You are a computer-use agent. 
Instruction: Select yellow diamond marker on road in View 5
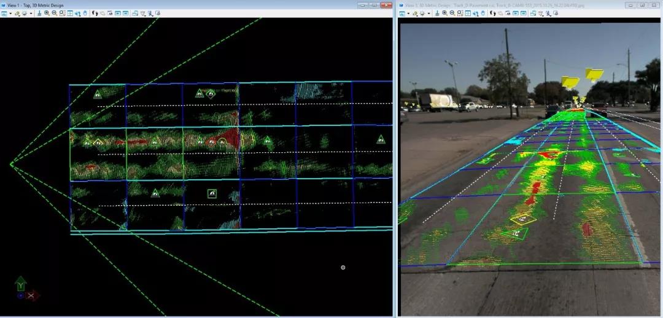tap(523, 219)
